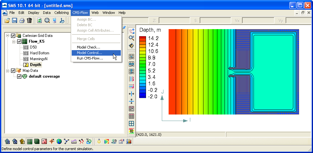The height and width of the screenshot is (153, 313).
Task: Switch to the Scatter module icon
Action: pyautogui.click(x=44, y=142)
